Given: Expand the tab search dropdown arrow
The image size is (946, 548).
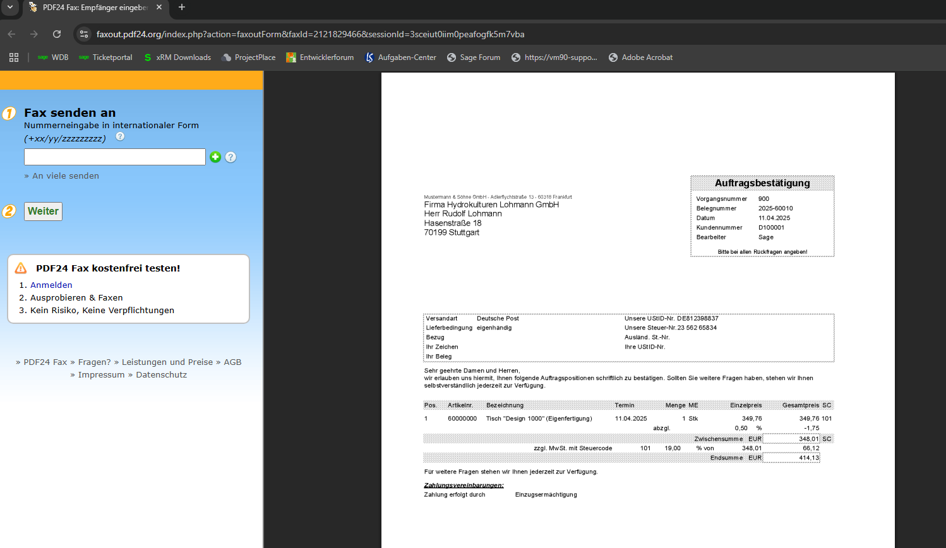Looking at the screenshot, I should click(x=10, y=8).
